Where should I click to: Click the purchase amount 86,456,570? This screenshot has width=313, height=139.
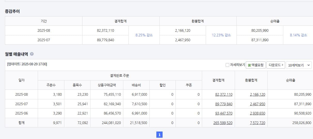tap(112, 113)
